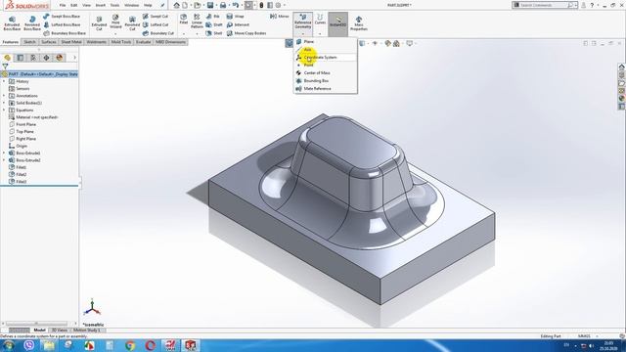Screen dimensions: 626x352
Task: Expand the Equations tree node
Action: point(4,110)
